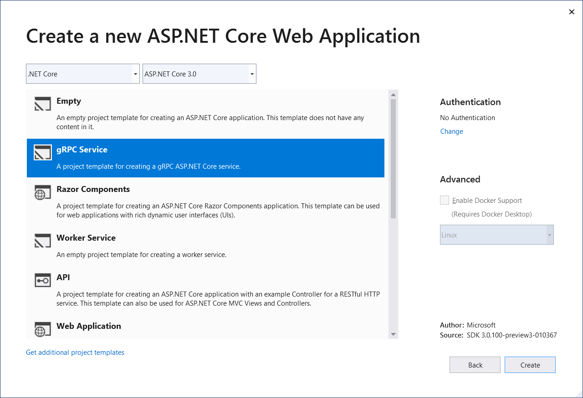583x398 pixels.
Task: Click the RESTful HTTP service description text
Action: [218, 299]
